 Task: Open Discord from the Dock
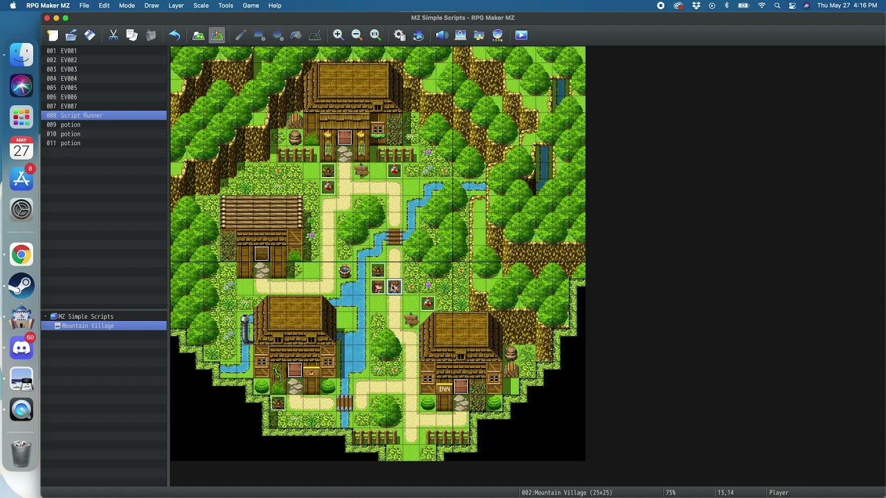point(21,348)
